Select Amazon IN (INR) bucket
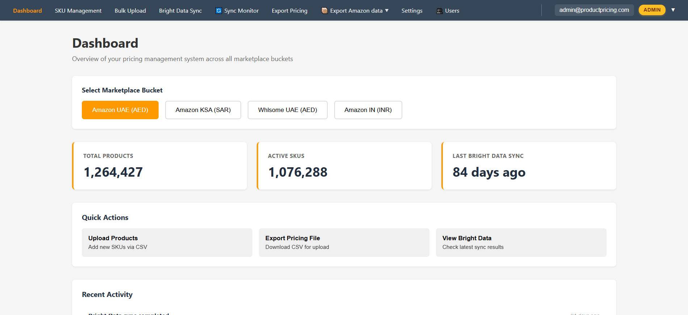 coord(368,110)
